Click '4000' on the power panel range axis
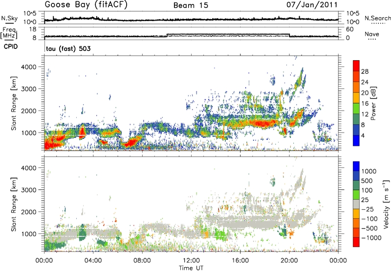 tap(29, 67)
